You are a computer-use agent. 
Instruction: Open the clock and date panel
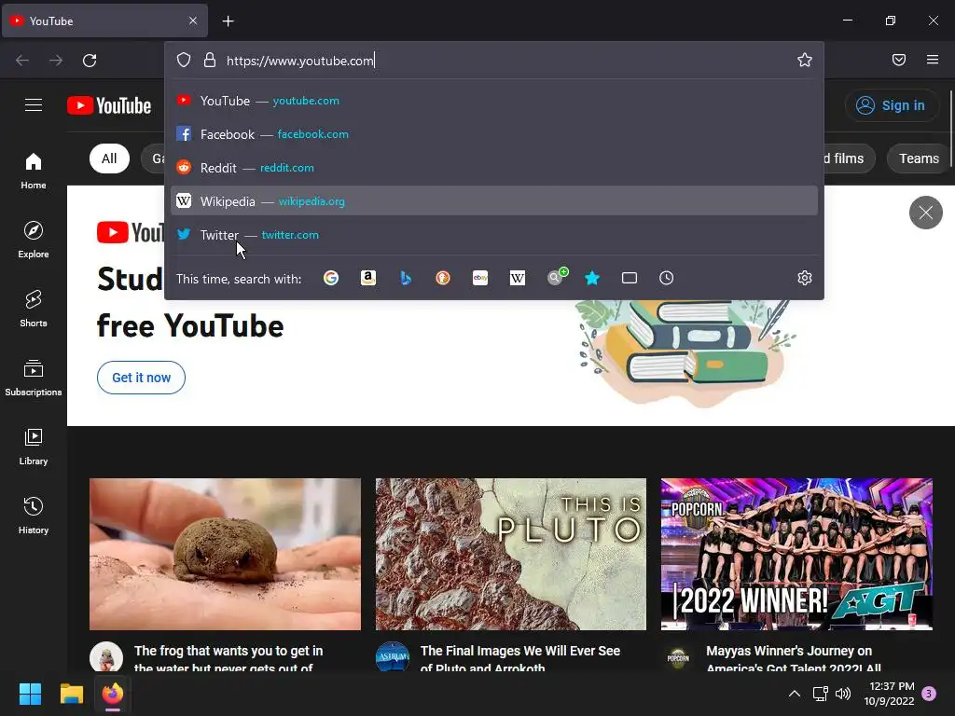(x=889, y=694)
